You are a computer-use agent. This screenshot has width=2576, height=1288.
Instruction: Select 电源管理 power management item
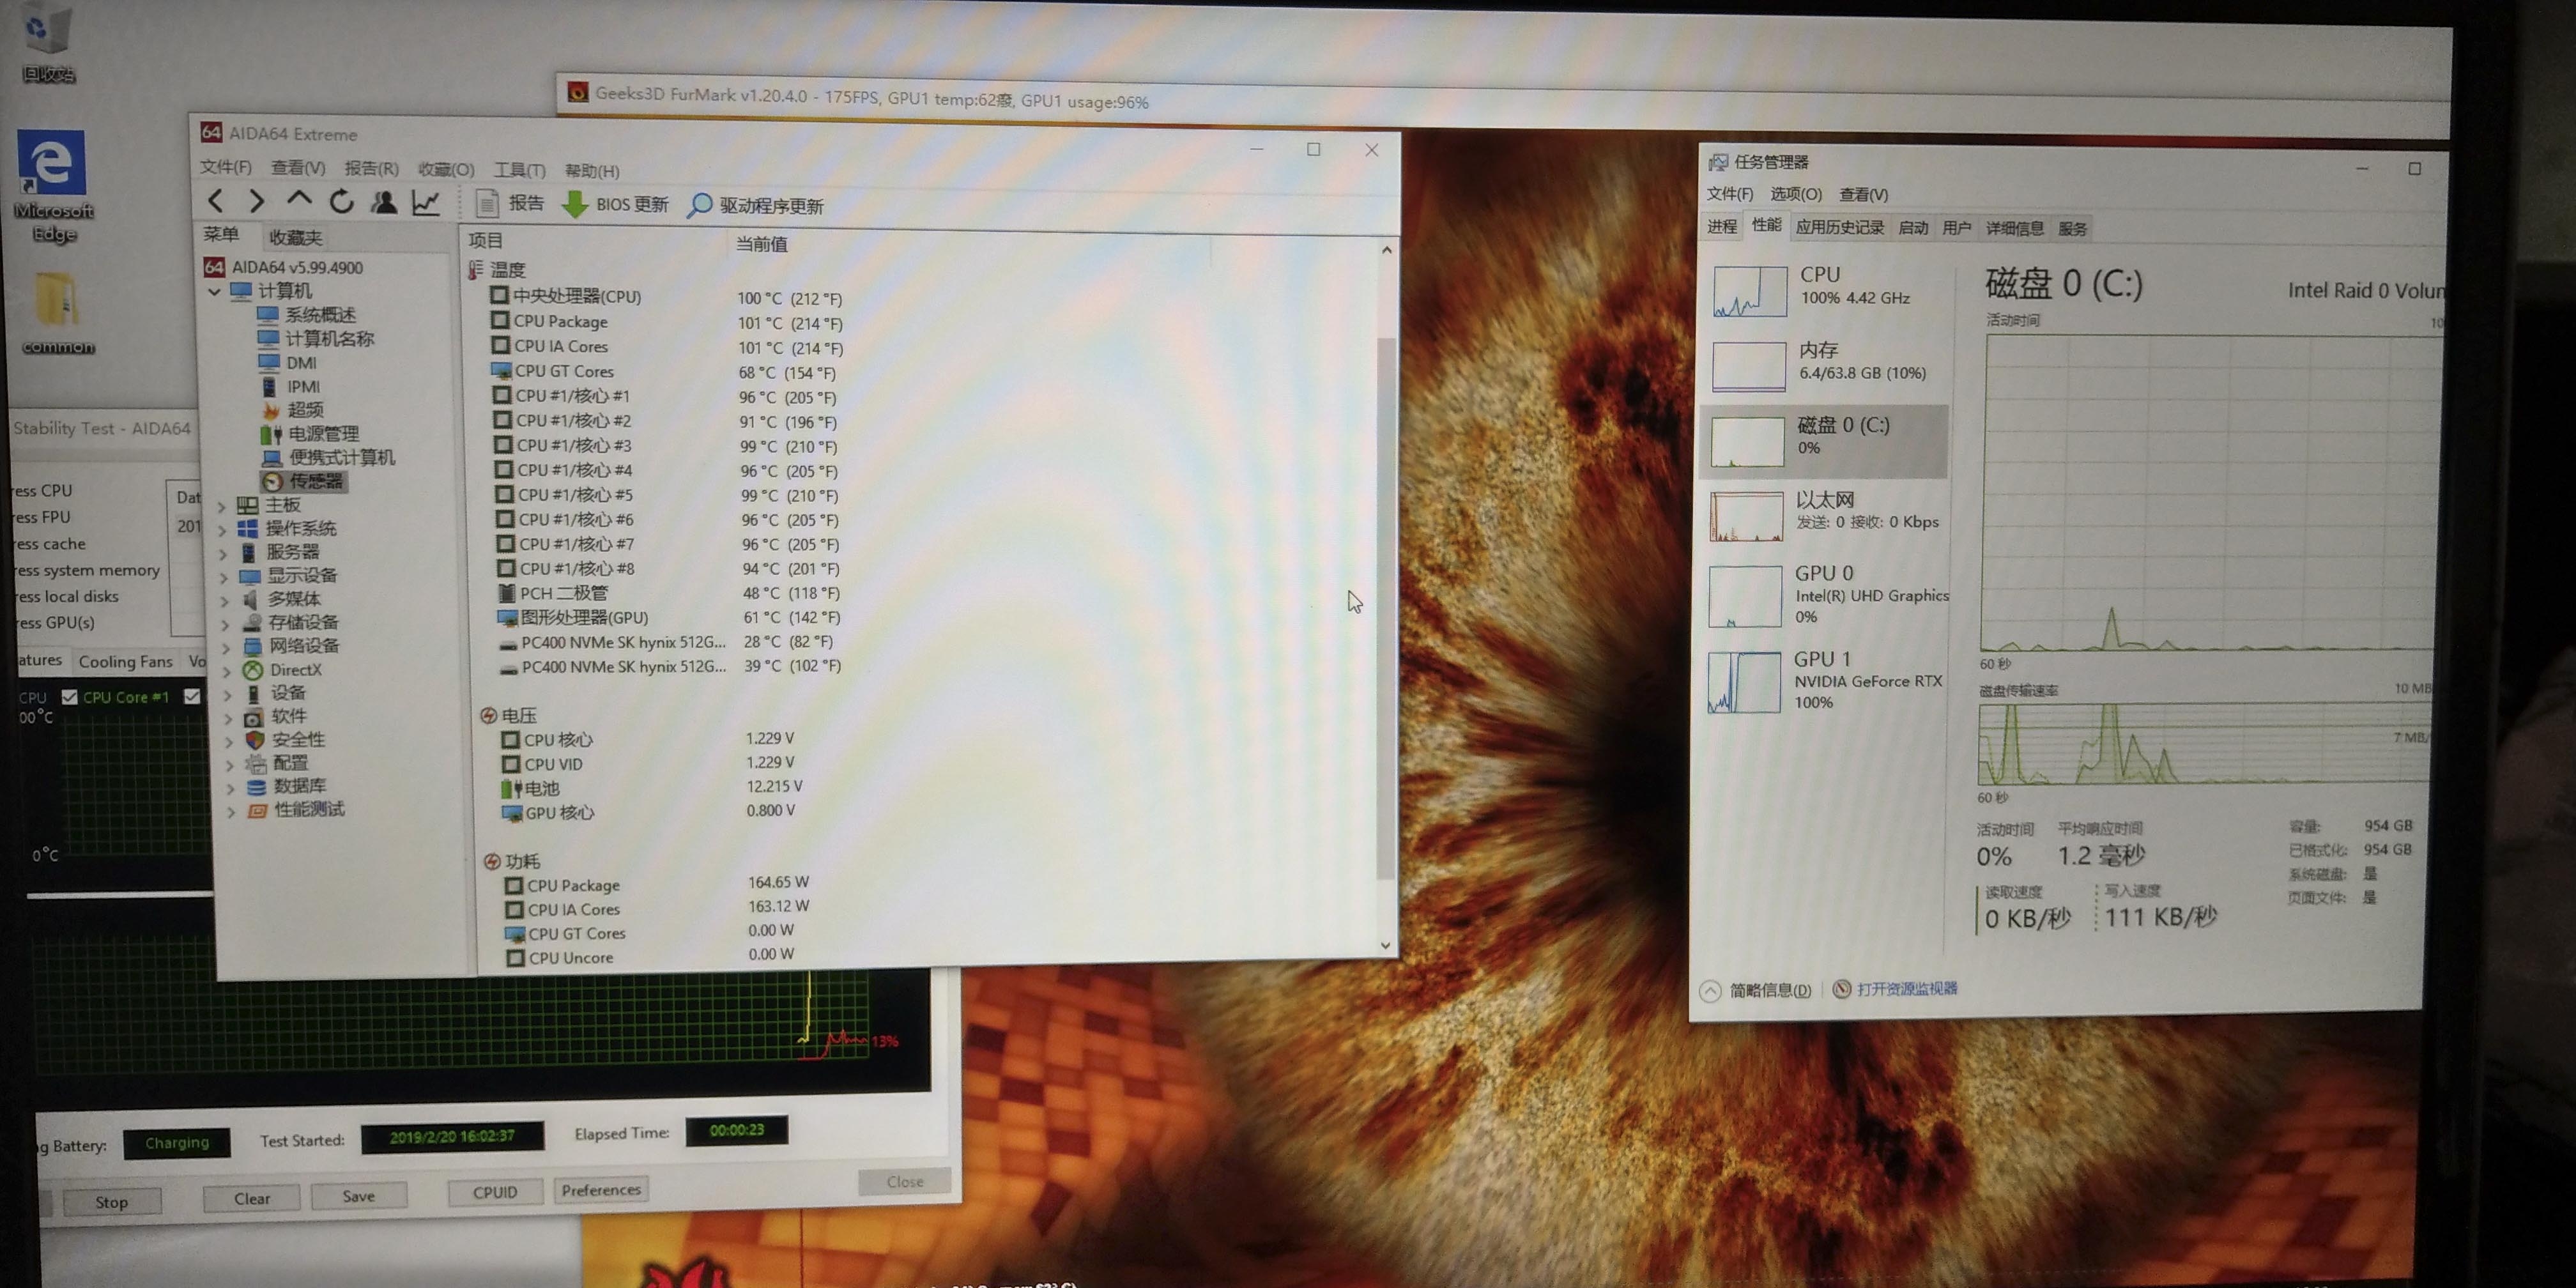(x=310, y=433)
